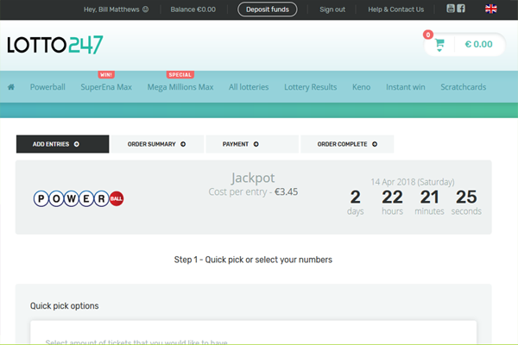
Task: Click the cart item count badge
Action: (x=428, y=34)
